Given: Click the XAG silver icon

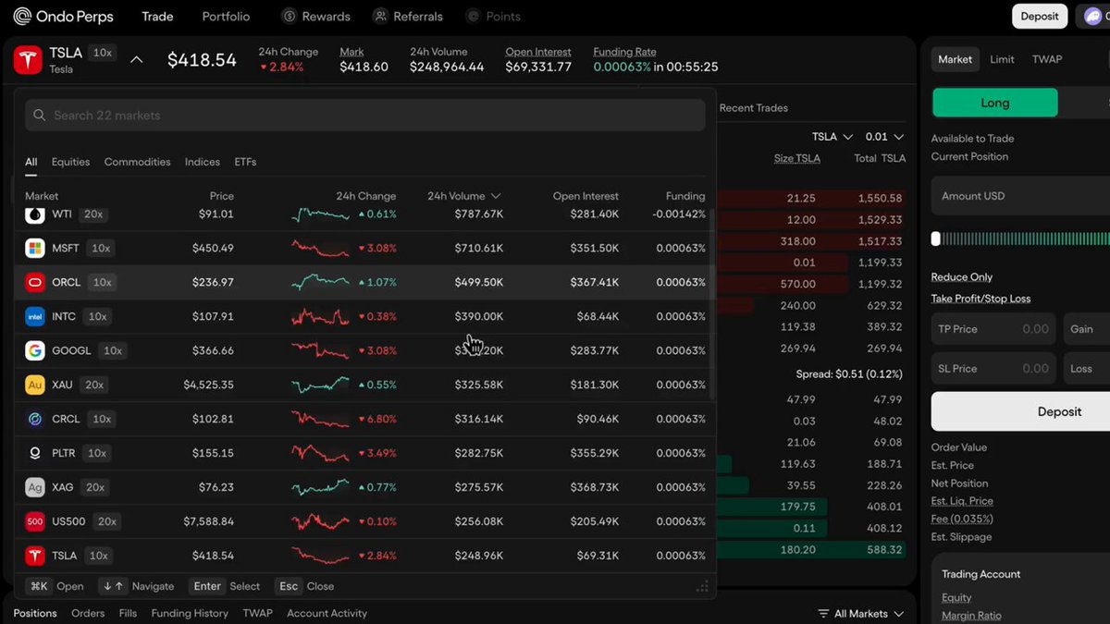Looking at the screenshot, I should [35, 488].
